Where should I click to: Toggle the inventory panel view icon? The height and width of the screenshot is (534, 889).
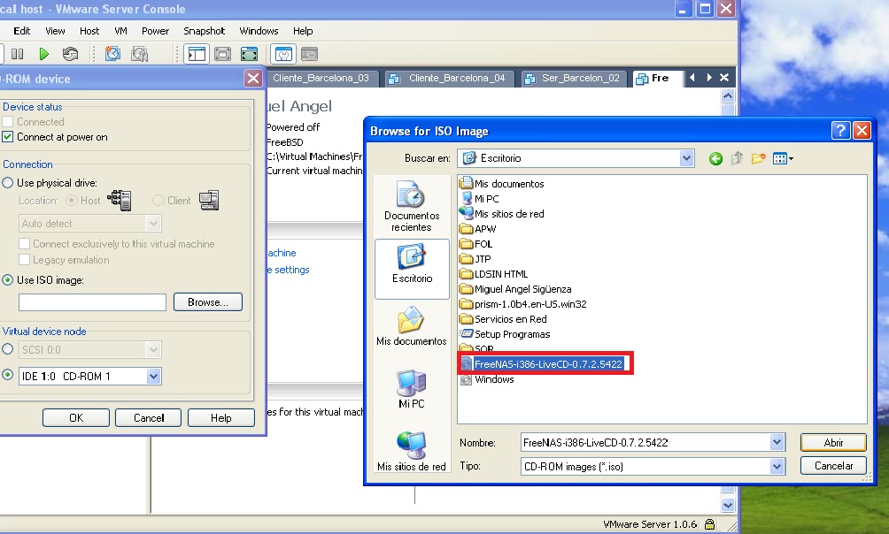coord(197,54)
